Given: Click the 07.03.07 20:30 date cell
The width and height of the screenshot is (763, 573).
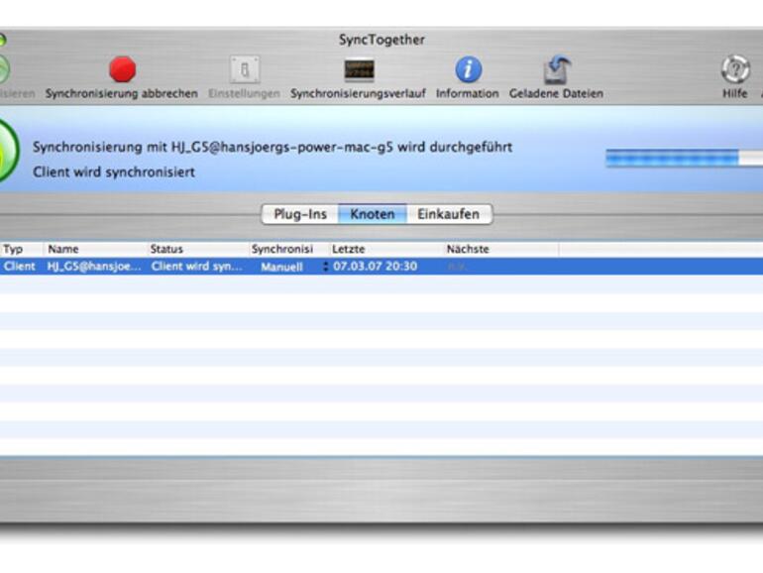Looking at the screenshot, I should 376,267.
